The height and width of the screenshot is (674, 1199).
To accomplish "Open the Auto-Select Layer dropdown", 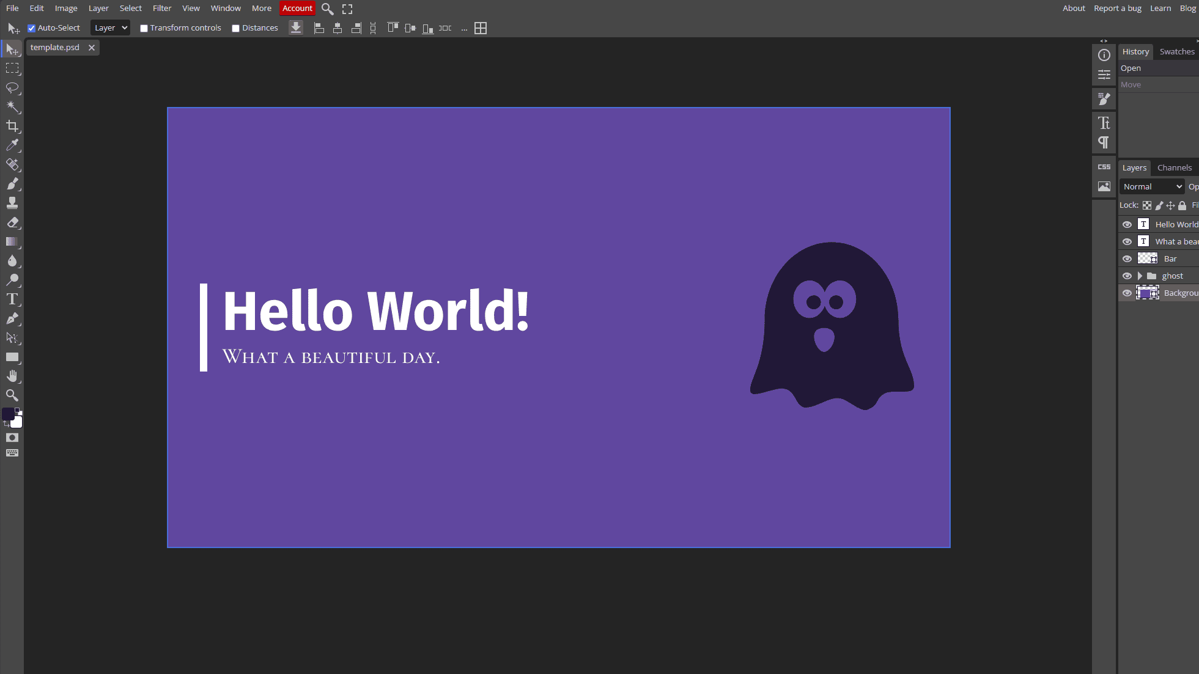I will 110,27.
